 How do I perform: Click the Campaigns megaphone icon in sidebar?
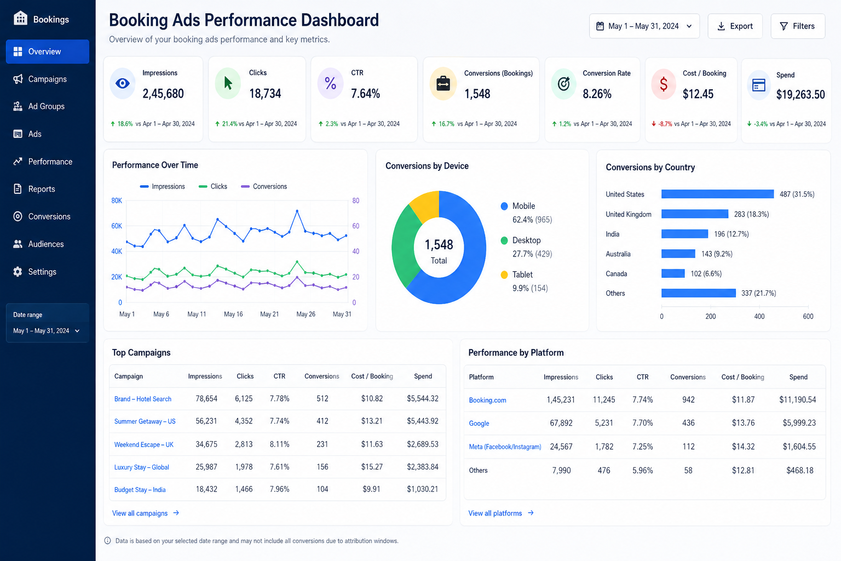18,79
